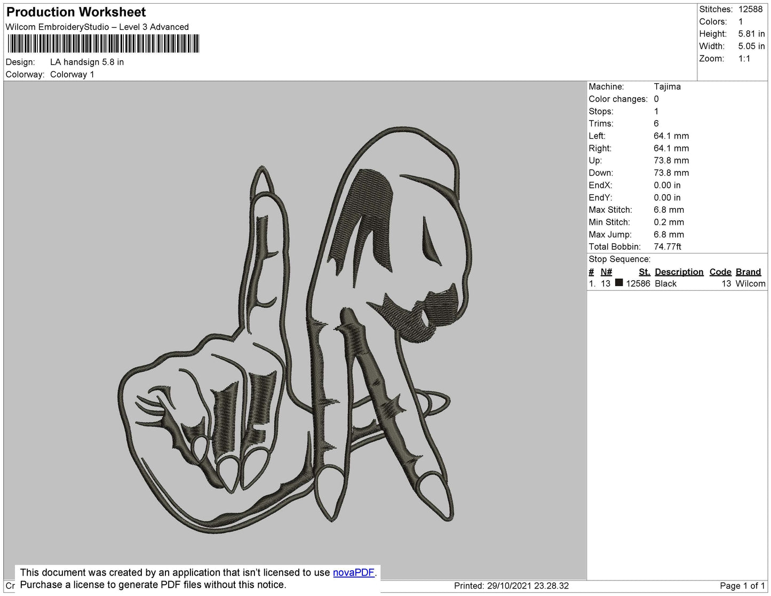This screenshot has height=596, width=771.
Task: Click the Max Jump value '6.8 mm'
Action: [669, 234]
